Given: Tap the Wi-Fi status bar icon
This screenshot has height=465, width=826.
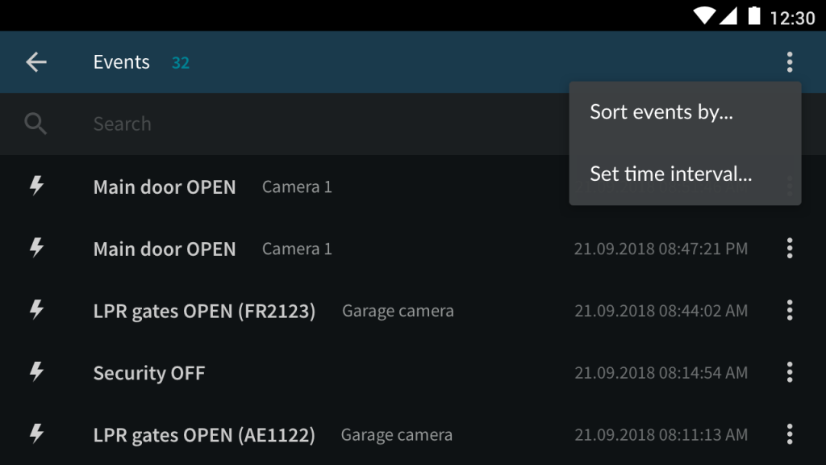Looking at the screenshot, I should (704, 16).
